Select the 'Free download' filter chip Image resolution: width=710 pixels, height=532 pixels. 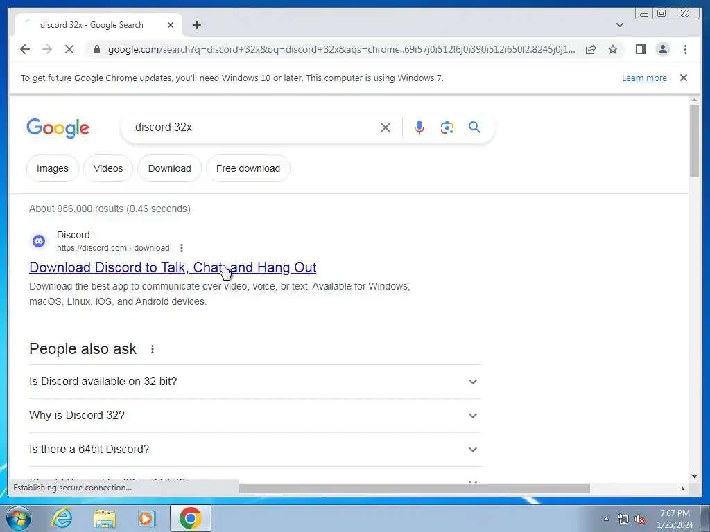click(x=248, y=168)
